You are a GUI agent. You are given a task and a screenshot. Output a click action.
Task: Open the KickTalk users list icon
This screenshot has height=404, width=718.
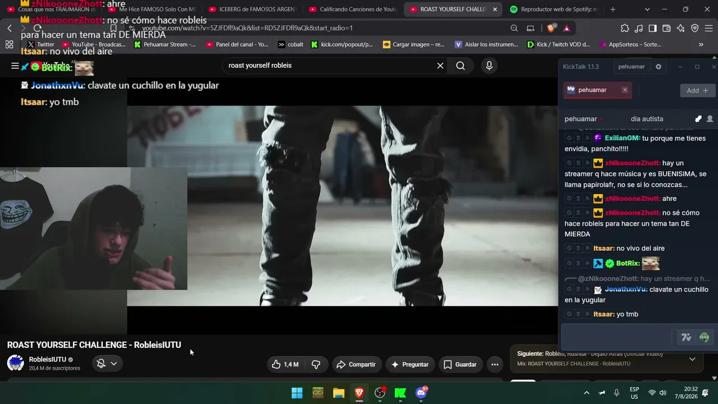point(710,119)
